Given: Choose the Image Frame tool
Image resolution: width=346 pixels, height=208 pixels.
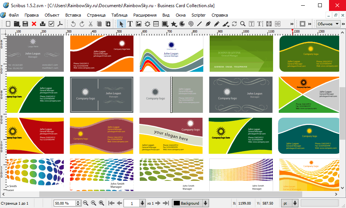Looking at the screenshot, I should coord(139,24).
